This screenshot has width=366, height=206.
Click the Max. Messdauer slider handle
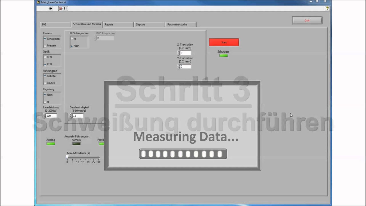pyautogui.click(x=67, y=157)
